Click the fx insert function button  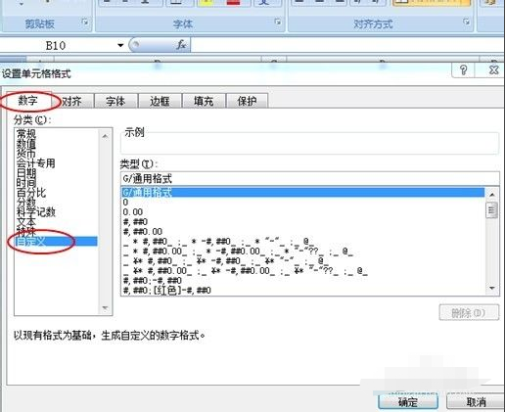(181, 45)
